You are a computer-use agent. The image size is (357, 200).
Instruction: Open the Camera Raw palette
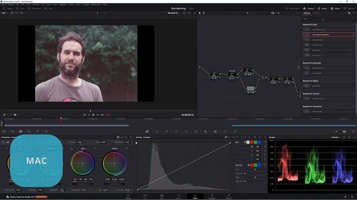pyautogui.click(x=4, y=131)
